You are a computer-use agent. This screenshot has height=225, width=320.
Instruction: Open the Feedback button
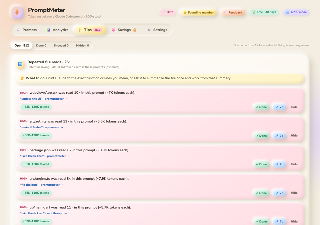pos(233,12)
